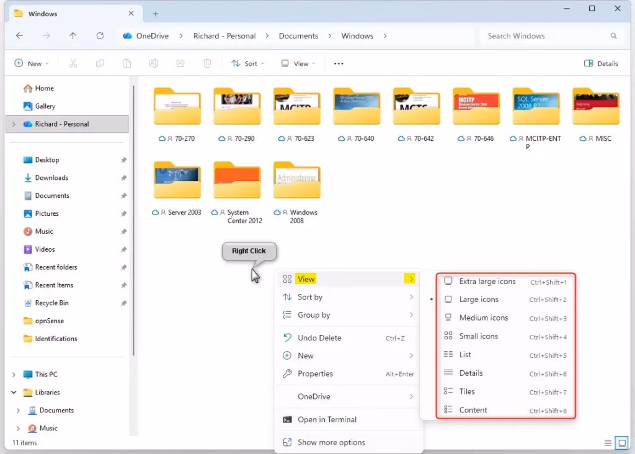Go up one folder level arrow
This screenshot has height=454, width=635.
[73, 35]
